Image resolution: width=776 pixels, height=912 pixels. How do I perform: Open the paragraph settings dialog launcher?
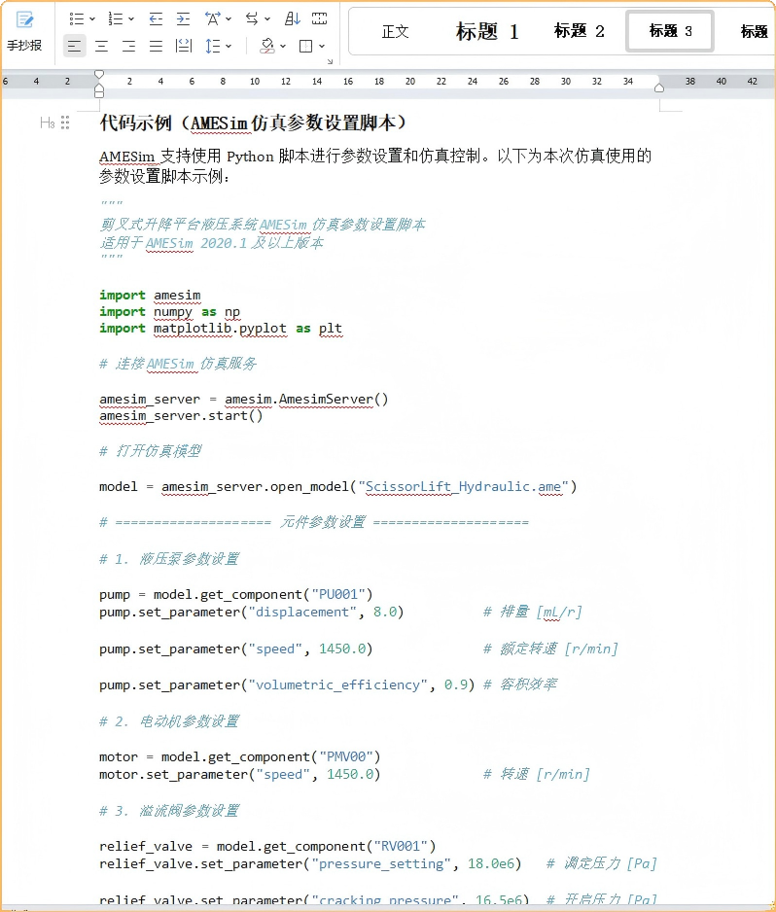330,61
